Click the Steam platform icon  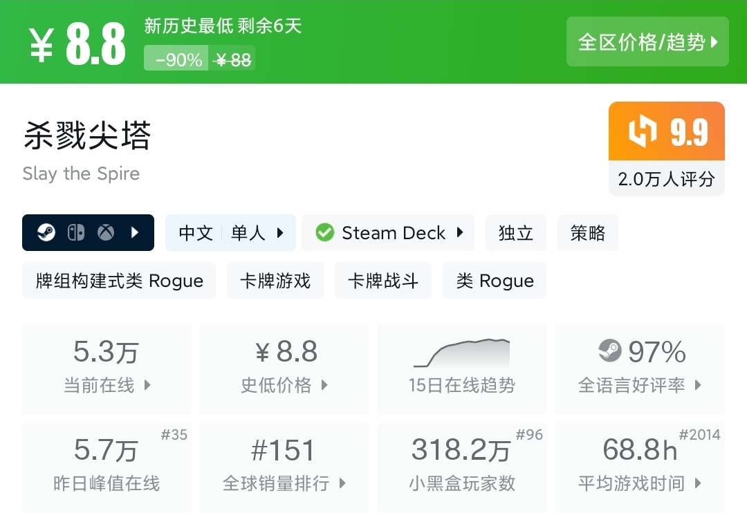pyautogui.click(x=46, y=233)
